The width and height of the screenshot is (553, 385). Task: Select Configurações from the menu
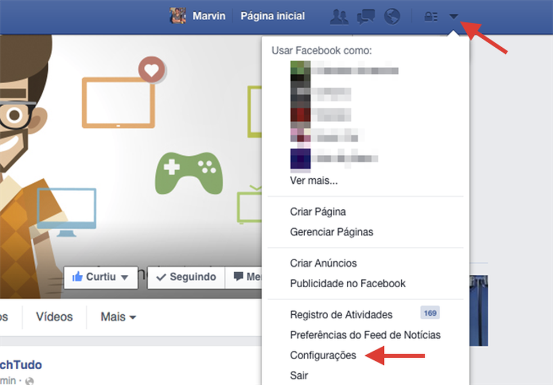[323, 355]
